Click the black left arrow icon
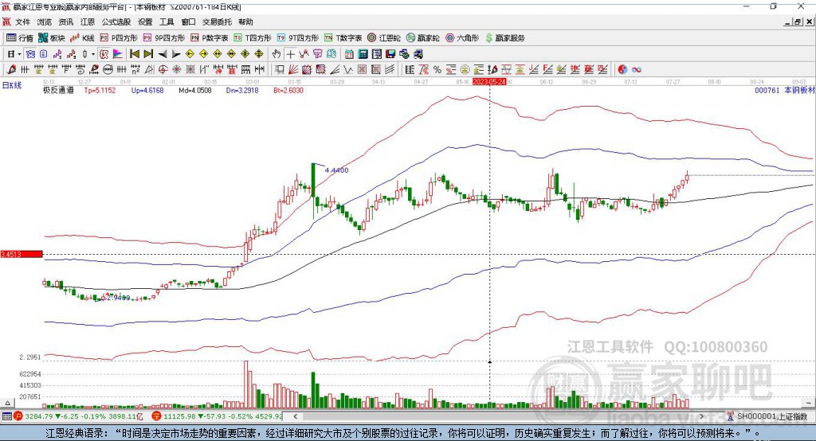 163,54
